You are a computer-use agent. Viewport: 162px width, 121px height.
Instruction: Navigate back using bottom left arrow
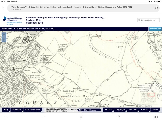6,117
